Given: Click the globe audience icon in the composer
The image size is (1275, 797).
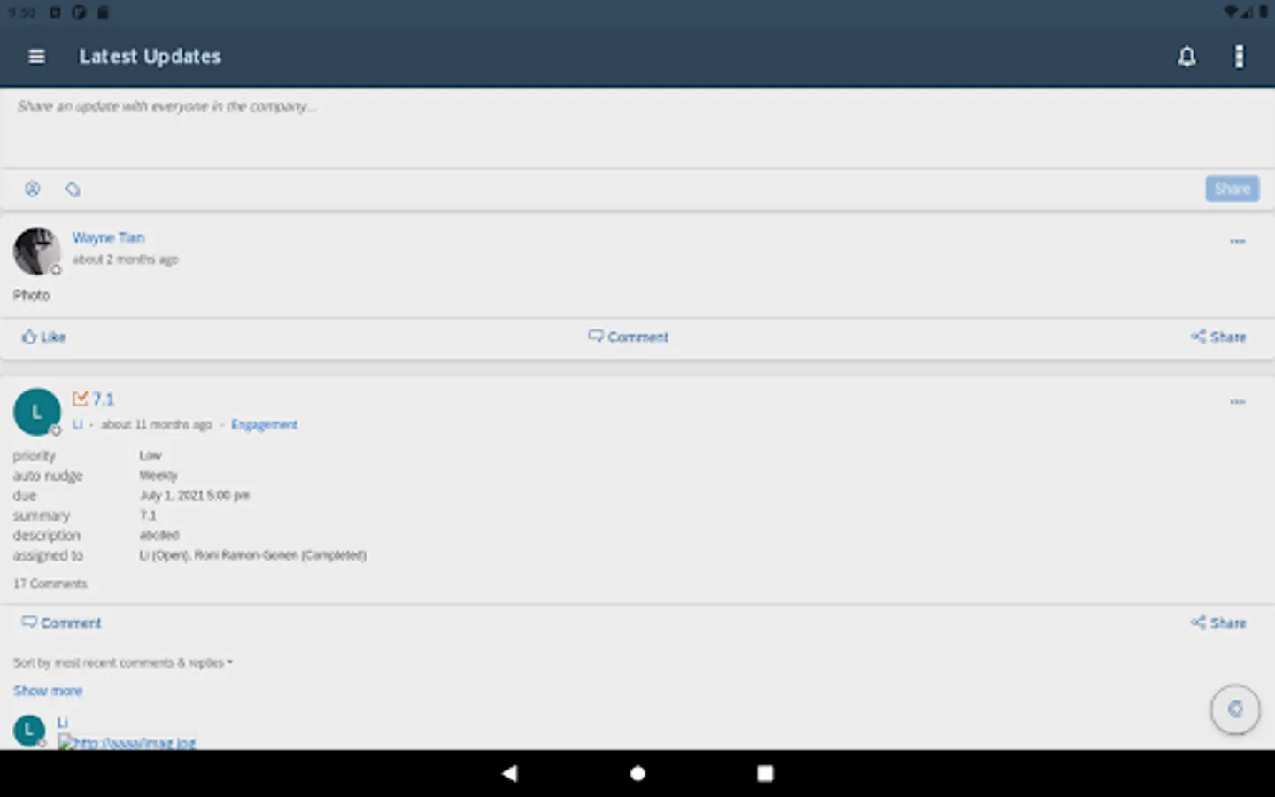Looking at the screenshot, I should pos(33,189).
